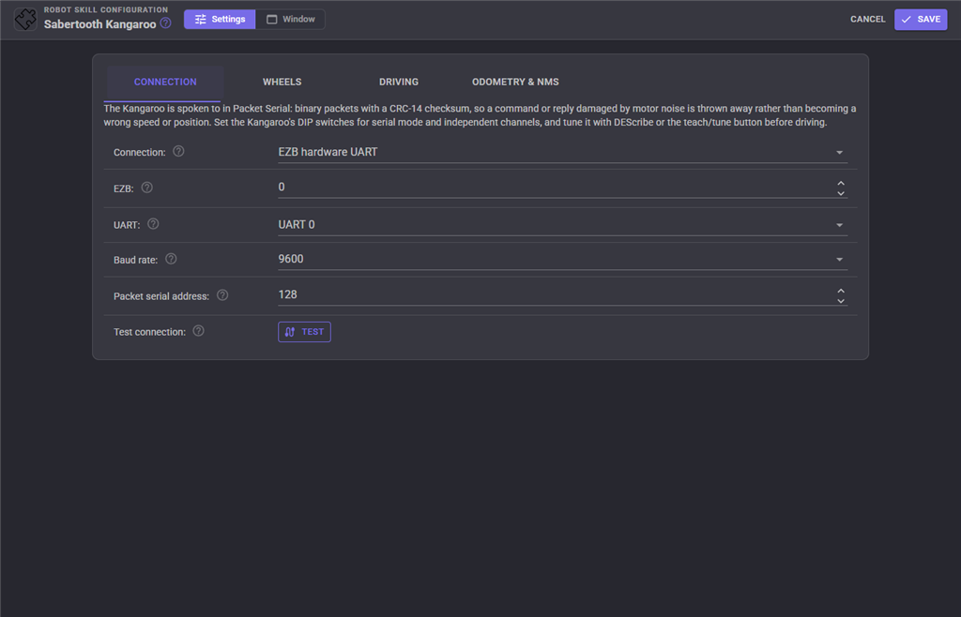Viewport: 961px width, 617px height.
Task: View help for Baud rate
Action: click(171, 259)
